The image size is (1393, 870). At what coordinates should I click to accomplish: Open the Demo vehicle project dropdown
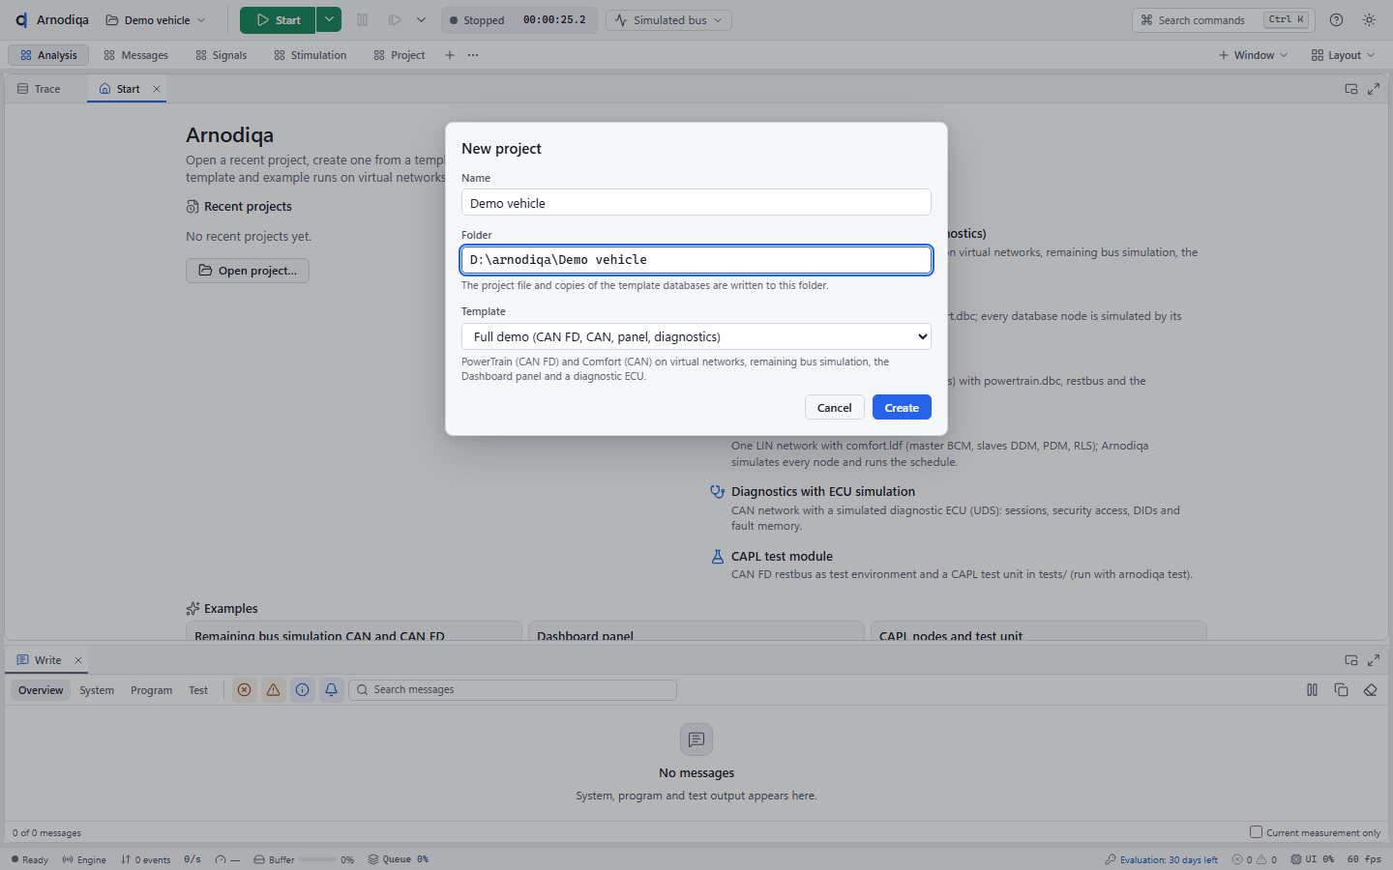156,19
